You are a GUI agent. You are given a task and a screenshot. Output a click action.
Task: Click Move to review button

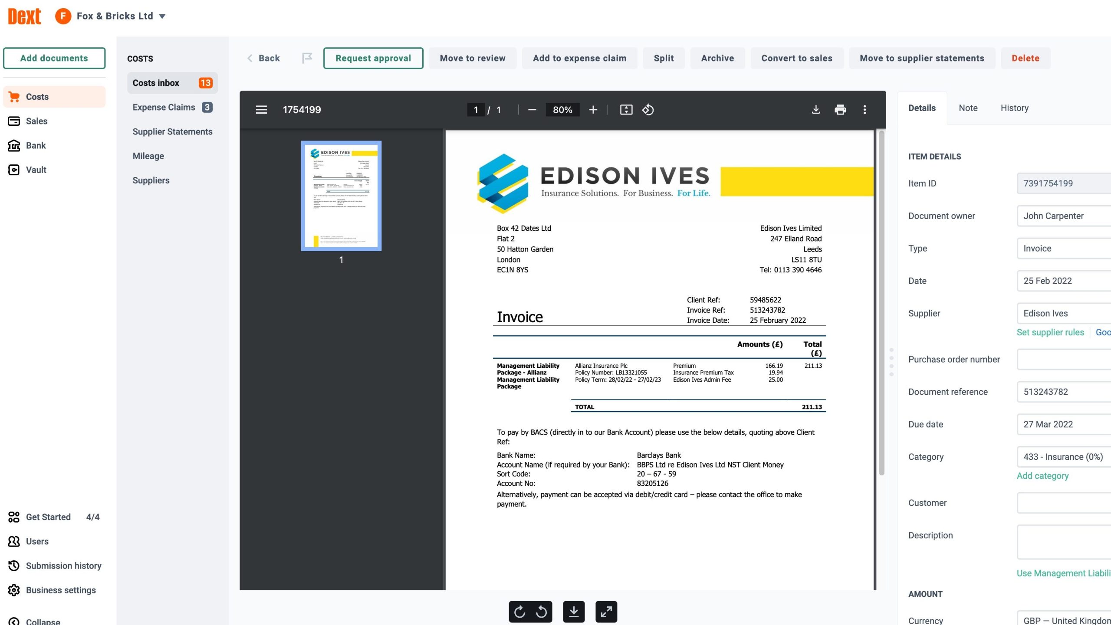click(x=473, y=58)
